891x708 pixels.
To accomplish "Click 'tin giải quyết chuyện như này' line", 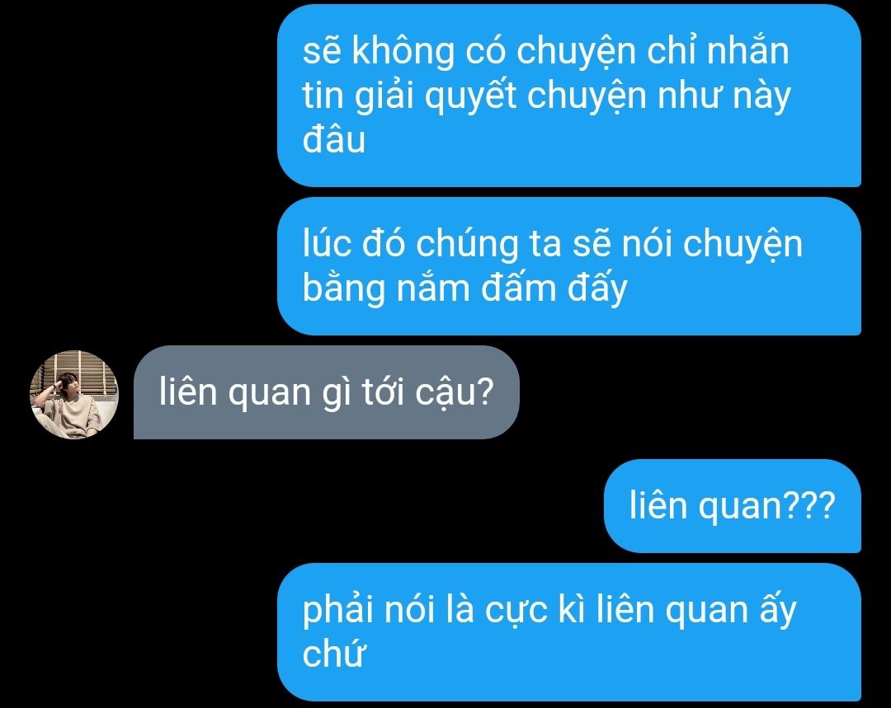I will coord(546,96).
